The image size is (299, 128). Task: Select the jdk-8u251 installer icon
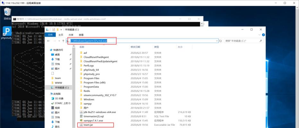(x=81, y=112)
